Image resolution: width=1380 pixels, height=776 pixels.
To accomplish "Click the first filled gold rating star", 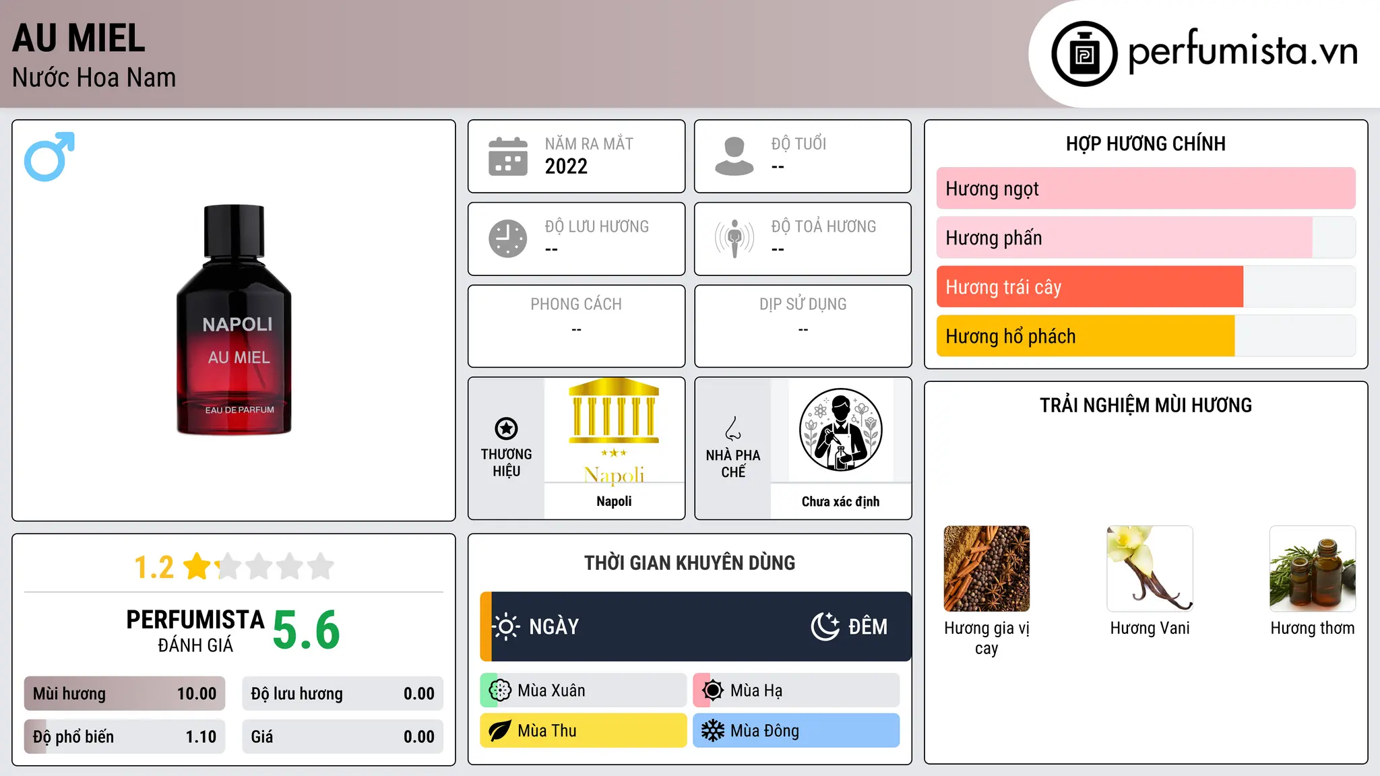I will click(x=197, y=567).
